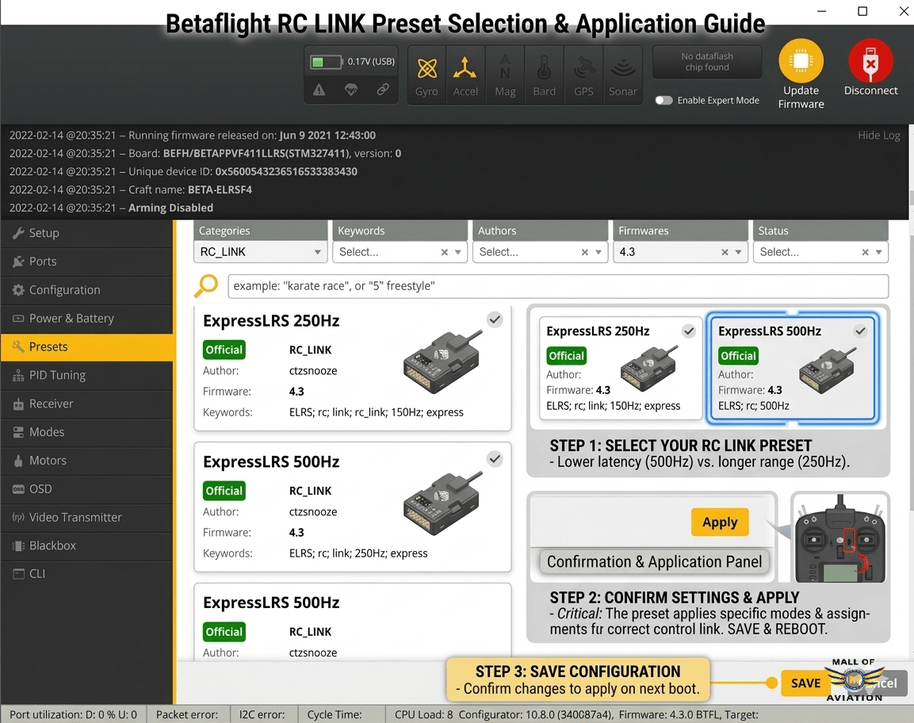Open the Authors filter dropdown
The width and height of the screenshot is (914, 723).
540,251
